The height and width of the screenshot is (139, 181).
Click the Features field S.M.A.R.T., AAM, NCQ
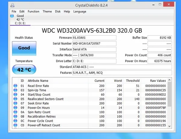pyautogui.click(x=122, y=73)
